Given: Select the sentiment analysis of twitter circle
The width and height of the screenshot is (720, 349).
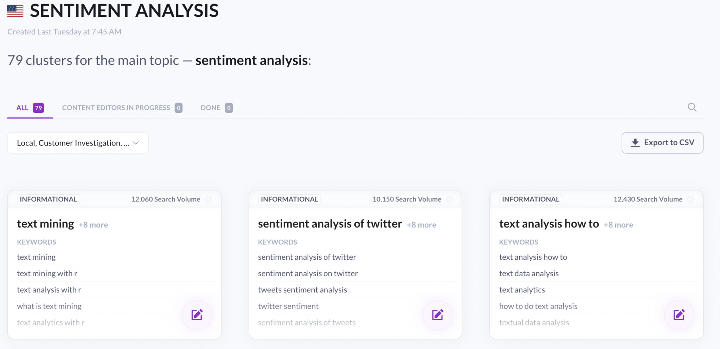Looking at the screenshot, I should (449, 199).
